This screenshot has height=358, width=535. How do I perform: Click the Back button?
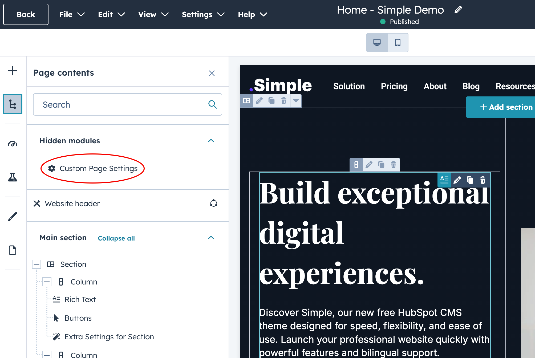pos(26,14)
